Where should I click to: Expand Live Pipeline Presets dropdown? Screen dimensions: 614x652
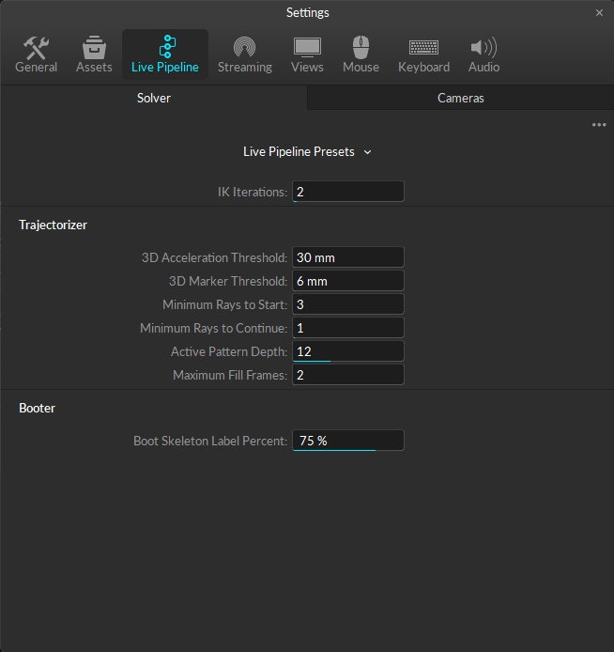(307, 151)
